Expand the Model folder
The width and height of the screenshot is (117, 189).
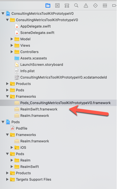12,39
